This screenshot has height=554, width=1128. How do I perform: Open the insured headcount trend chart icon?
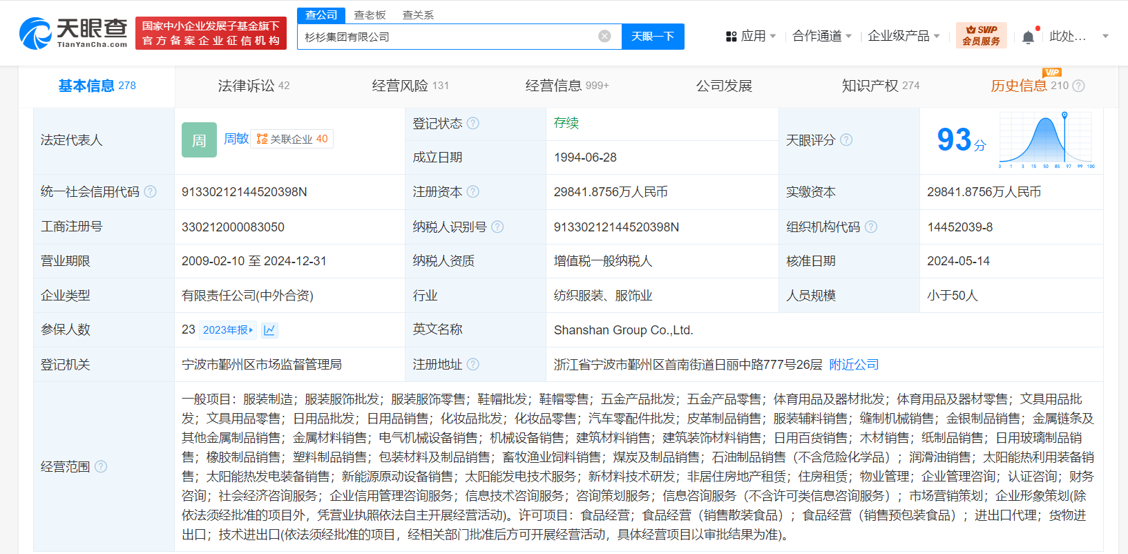click(269, 330)
